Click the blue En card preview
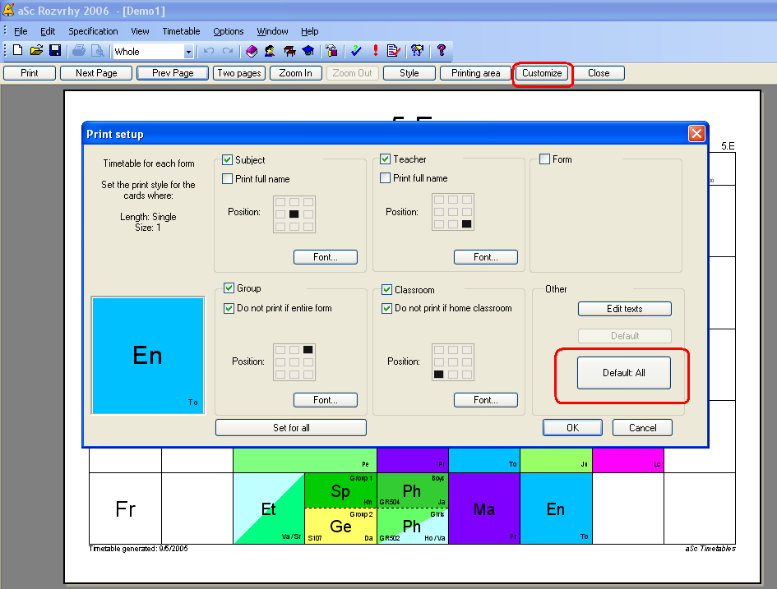 click(x=148, y=355)
